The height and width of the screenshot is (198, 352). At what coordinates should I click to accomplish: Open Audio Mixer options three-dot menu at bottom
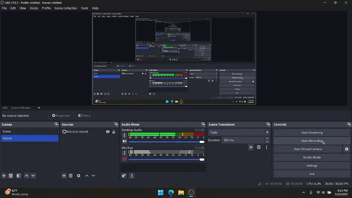pos(132,176)
